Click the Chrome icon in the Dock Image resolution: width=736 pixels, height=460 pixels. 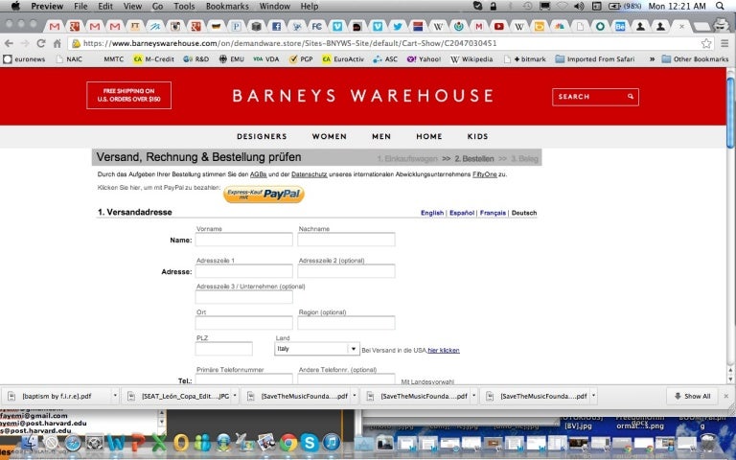pyautogui.click(x=287, y=443)
